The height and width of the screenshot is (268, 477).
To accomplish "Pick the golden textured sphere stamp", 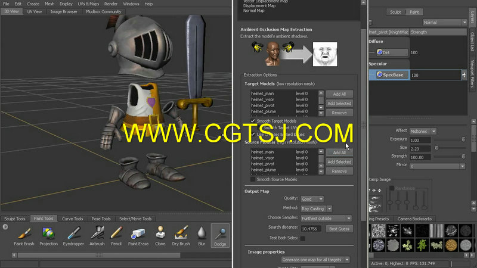I will (451, 245).
